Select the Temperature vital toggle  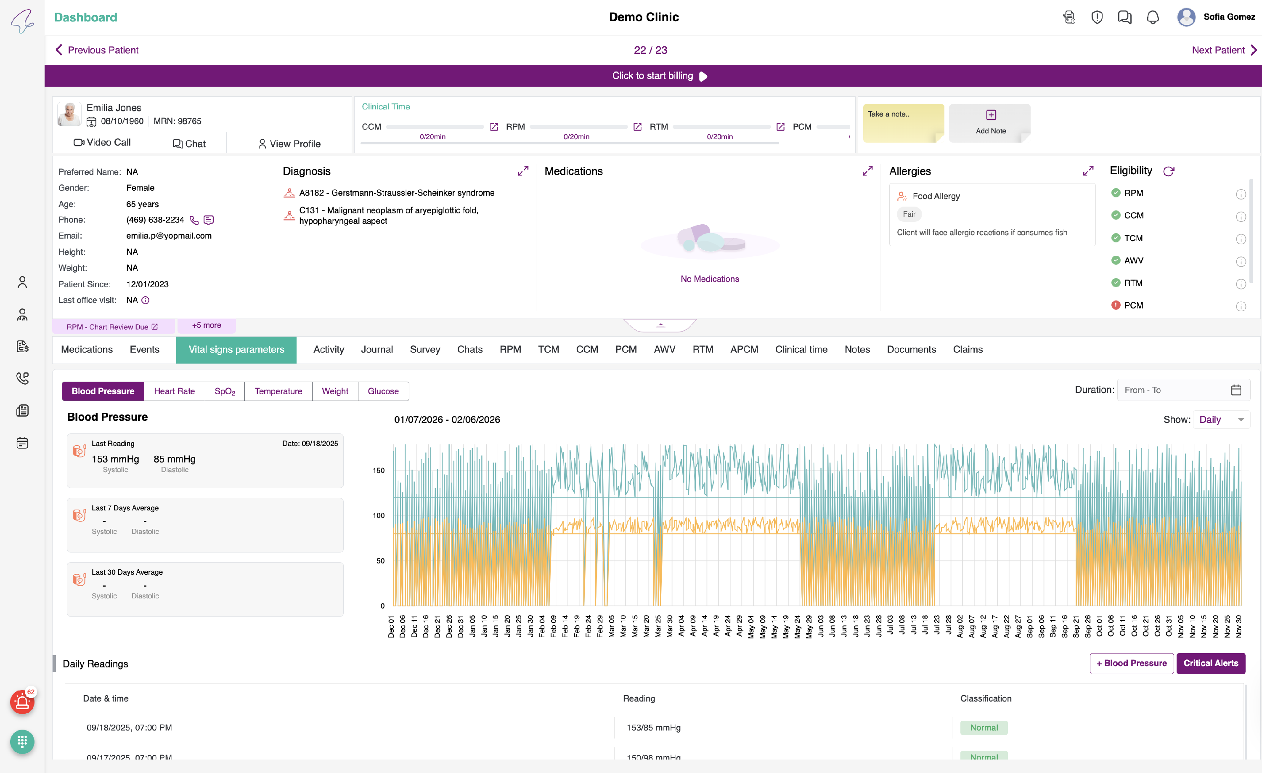click(278, 391)
